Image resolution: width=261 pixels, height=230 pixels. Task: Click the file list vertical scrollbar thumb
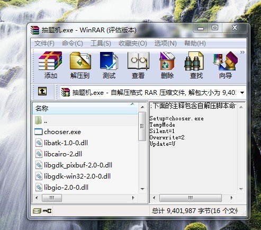(x=142, y=126)
